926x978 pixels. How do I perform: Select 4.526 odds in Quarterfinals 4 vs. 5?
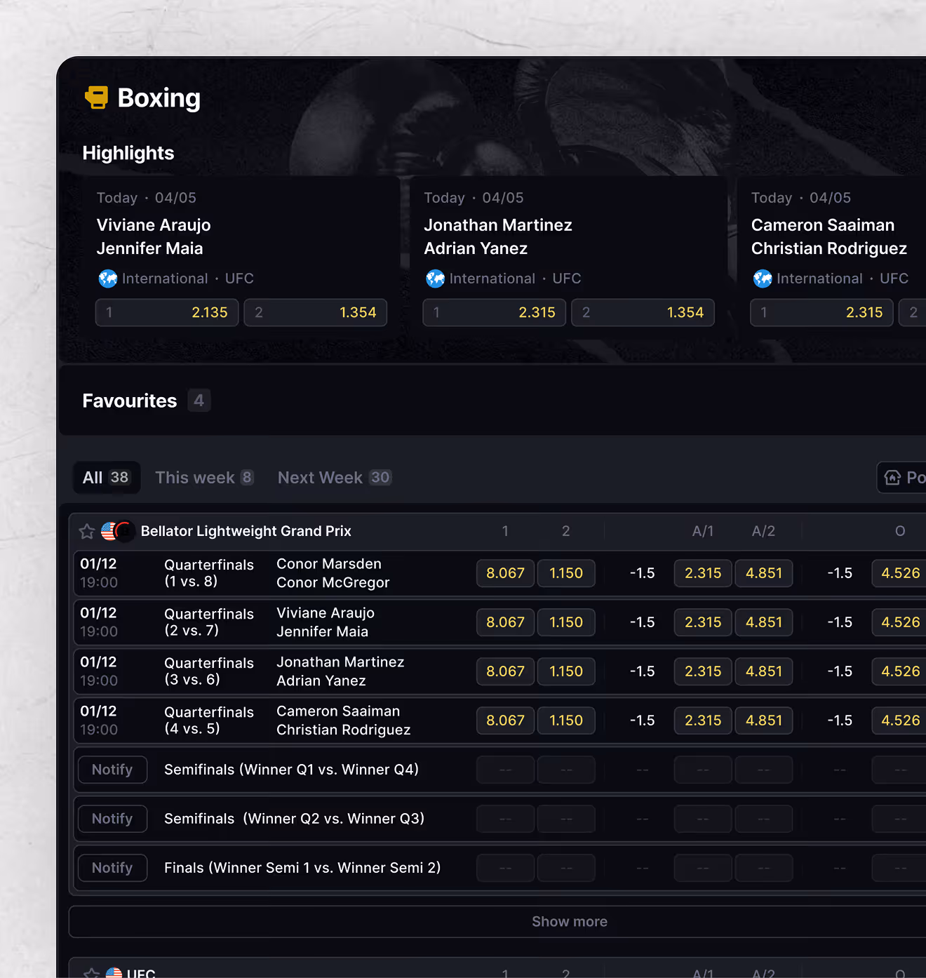(x=900, y=721)
